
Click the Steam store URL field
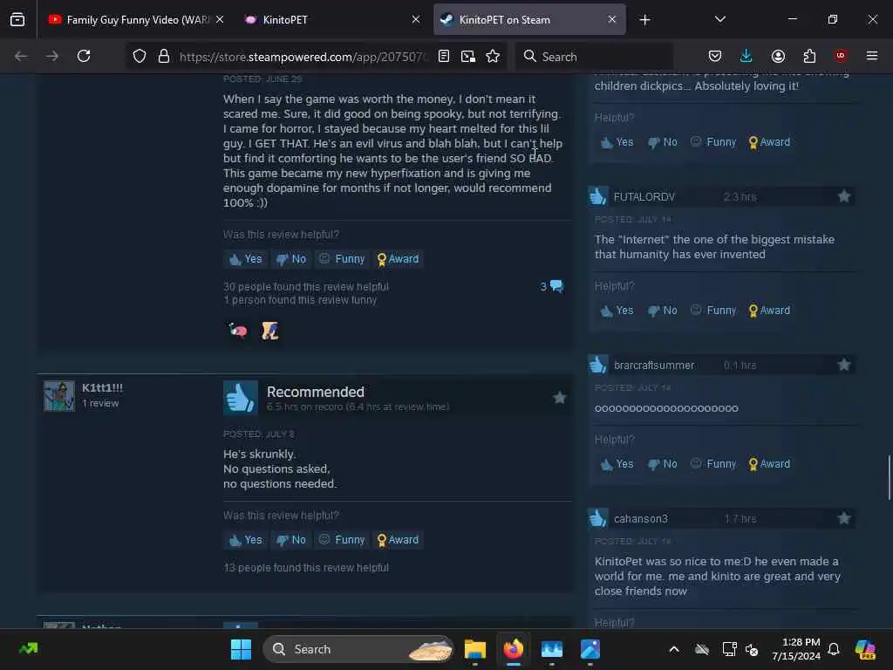303,57
